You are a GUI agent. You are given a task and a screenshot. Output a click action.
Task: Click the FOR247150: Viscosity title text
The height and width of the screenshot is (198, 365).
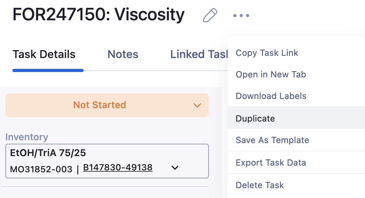[99, 15]
